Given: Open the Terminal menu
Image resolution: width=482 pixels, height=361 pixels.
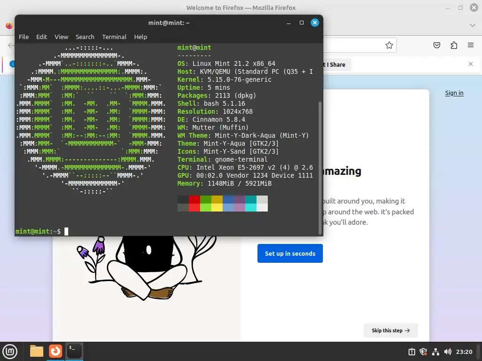Looking at the screenshot, I should pos(114,37).
